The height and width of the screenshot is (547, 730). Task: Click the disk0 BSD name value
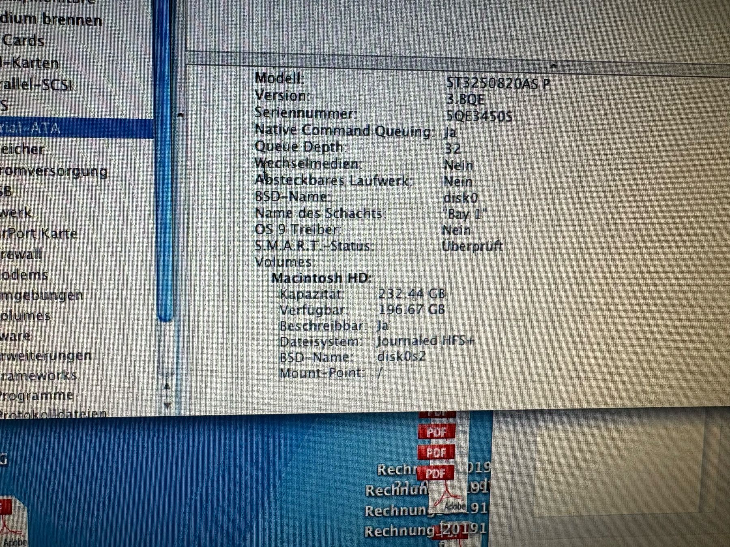(x=460, y=198)
